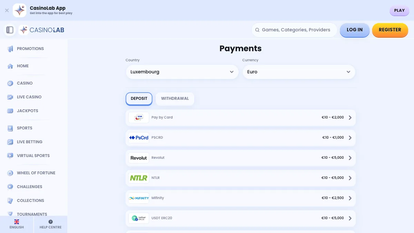Image resolution: width=414 pixels, height=233 pixels.
Task: Click the 'Revolut' method label
Action: (158, 158)
